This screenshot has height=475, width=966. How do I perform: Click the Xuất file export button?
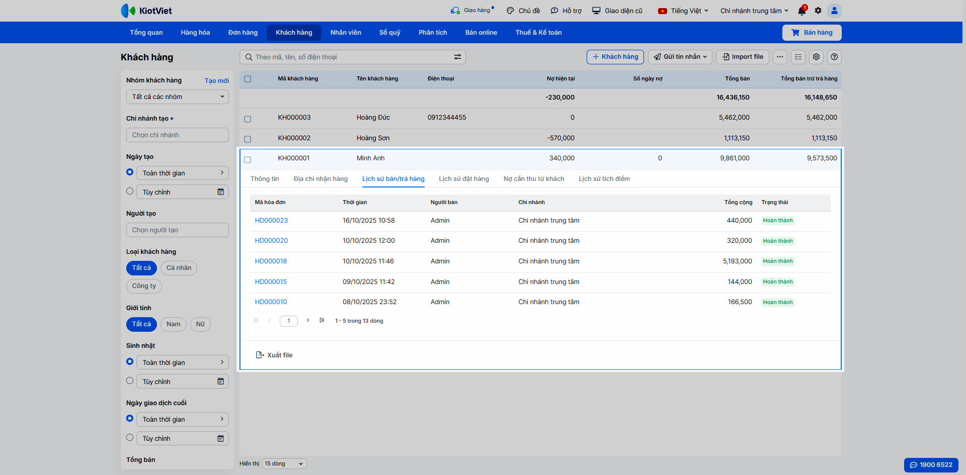click(274, 355)
